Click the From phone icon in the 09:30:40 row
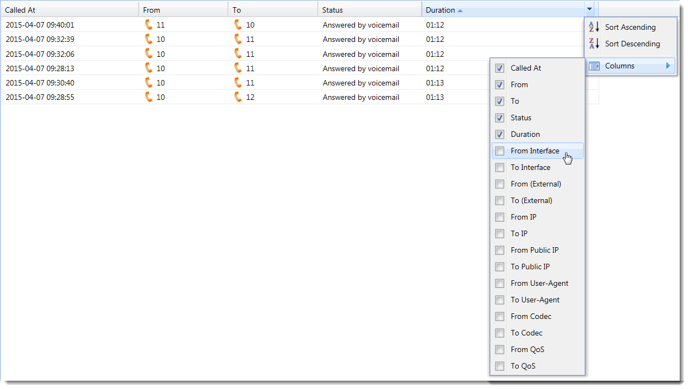The image size is (688, 389). (x=148, y=82)
